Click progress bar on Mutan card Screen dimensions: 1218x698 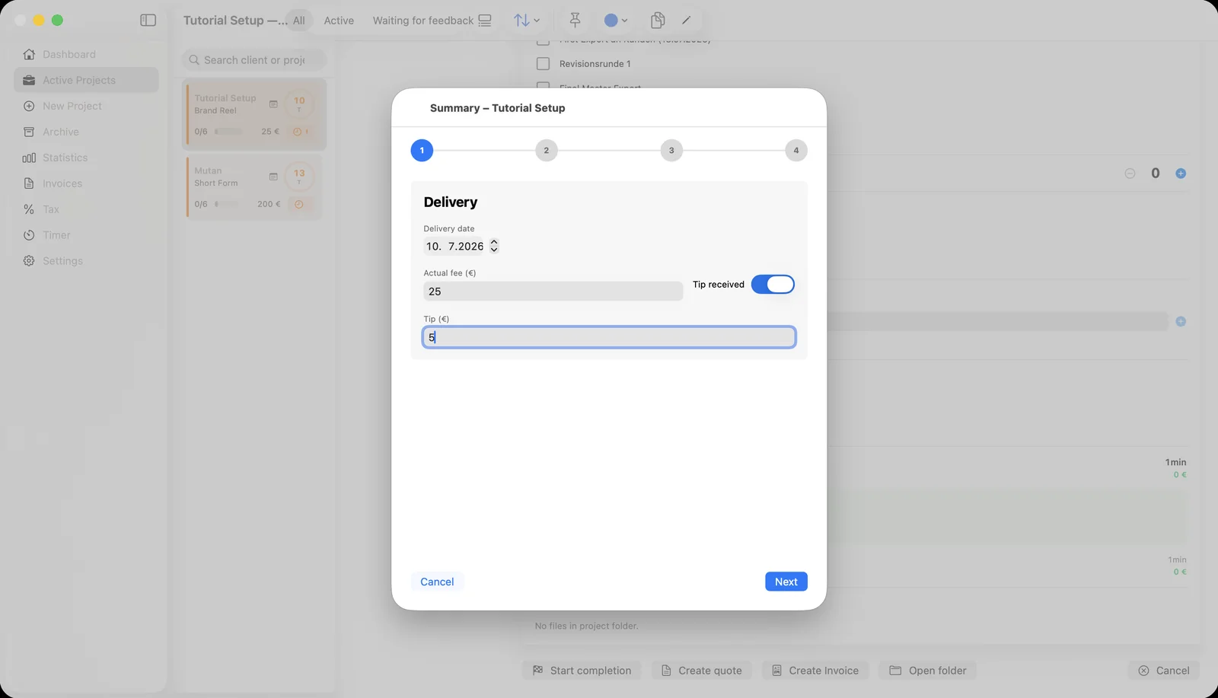[227, 204]
